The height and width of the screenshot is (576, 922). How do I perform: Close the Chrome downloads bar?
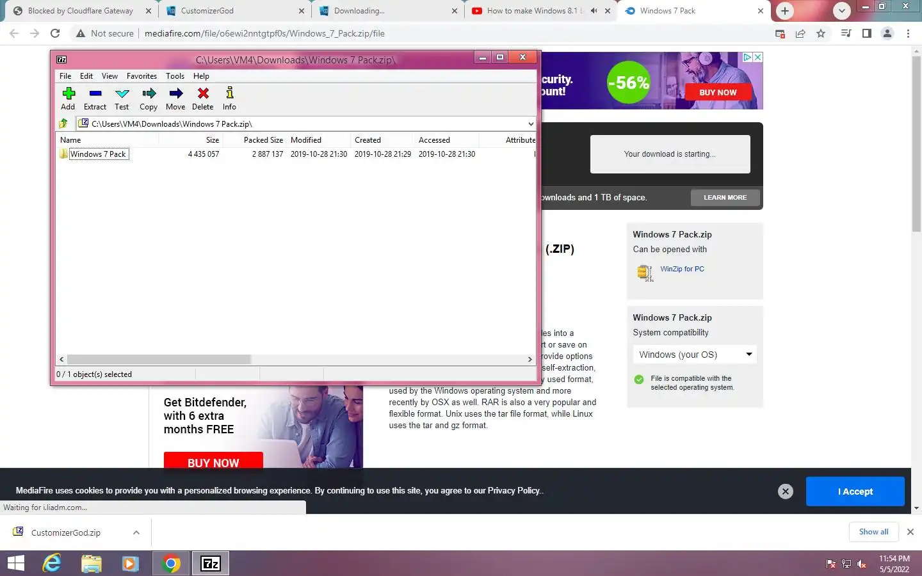point(910,532)
